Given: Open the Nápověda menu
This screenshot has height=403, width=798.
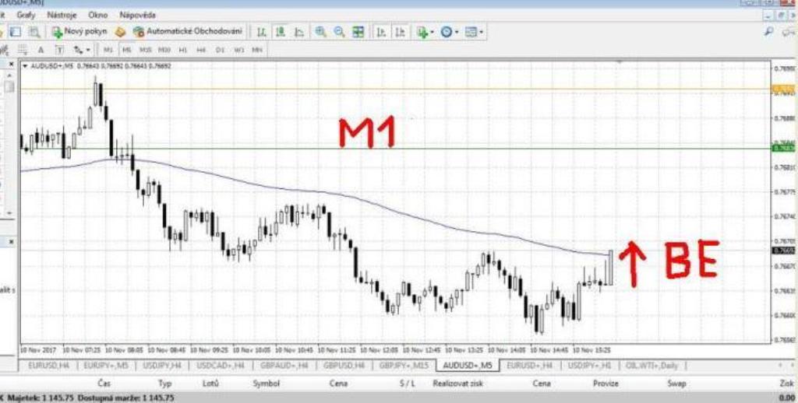Looking at the screenshot, I should point(137,15).
